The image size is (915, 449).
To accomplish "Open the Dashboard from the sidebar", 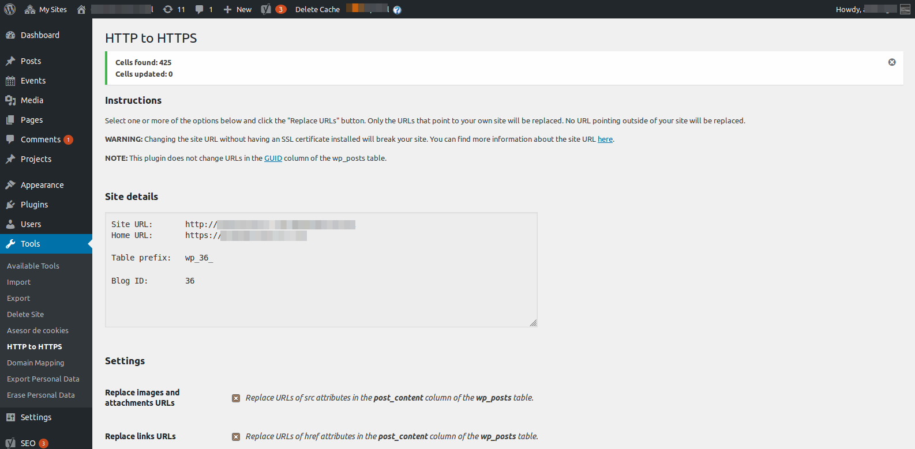I will (40, 35).
